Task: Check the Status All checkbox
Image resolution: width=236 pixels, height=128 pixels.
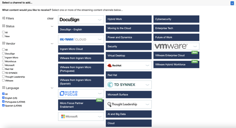Action: click(x=3, y=32)
